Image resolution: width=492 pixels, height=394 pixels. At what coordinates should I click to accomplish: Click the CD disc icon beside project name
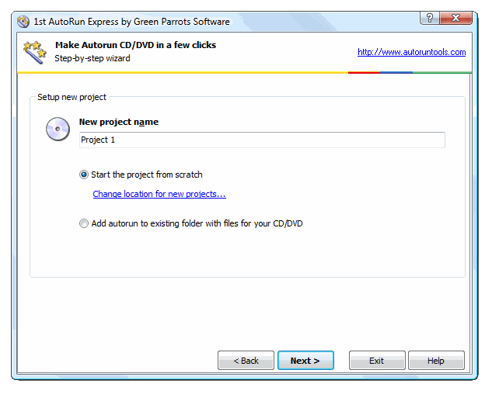pos(58,129)
